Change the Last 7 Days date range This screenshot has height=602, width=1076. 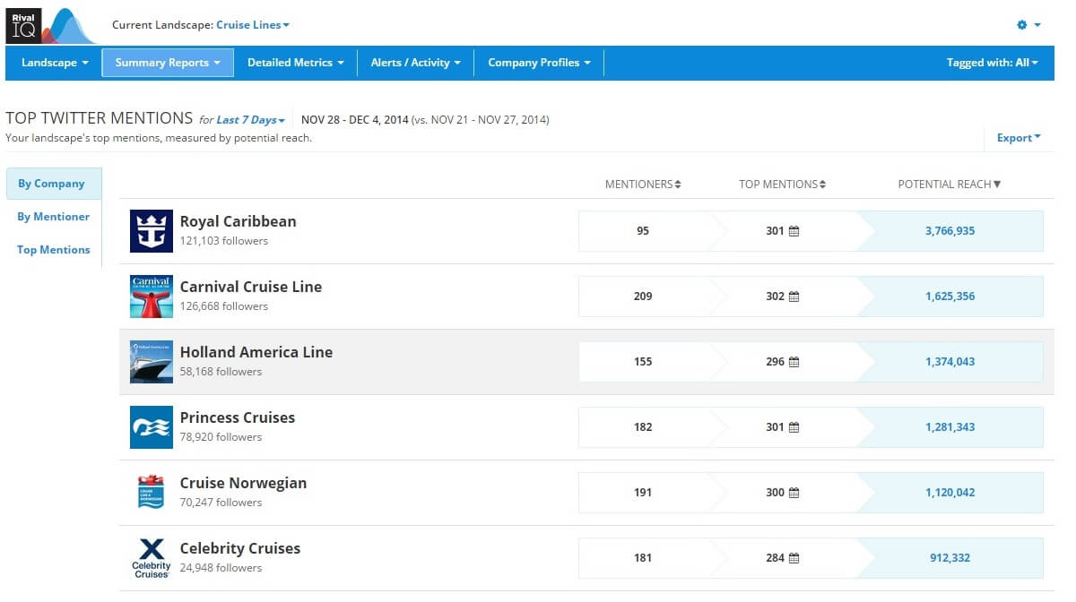(251, 120)
